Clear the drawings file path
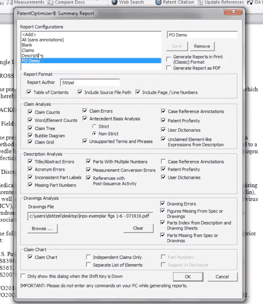This screenshot has width=263, height=304. (138, 228)
